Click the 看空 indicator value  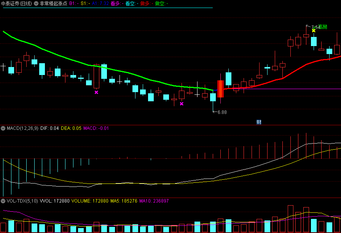132,3
